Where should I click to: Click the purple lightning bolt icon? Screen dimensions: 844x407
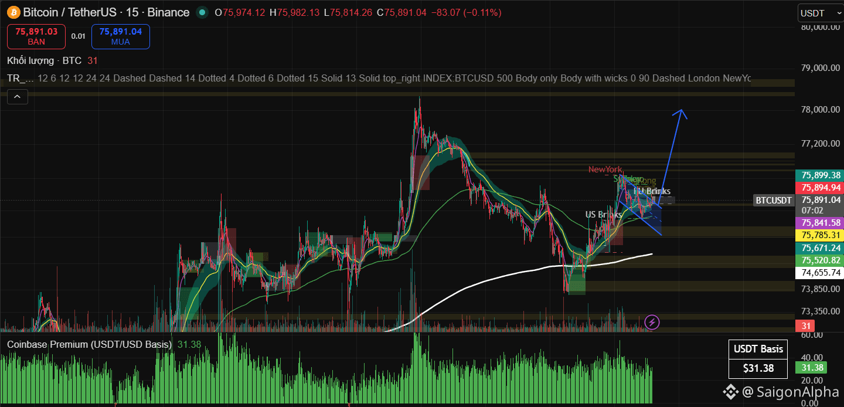tap(652, 321)
